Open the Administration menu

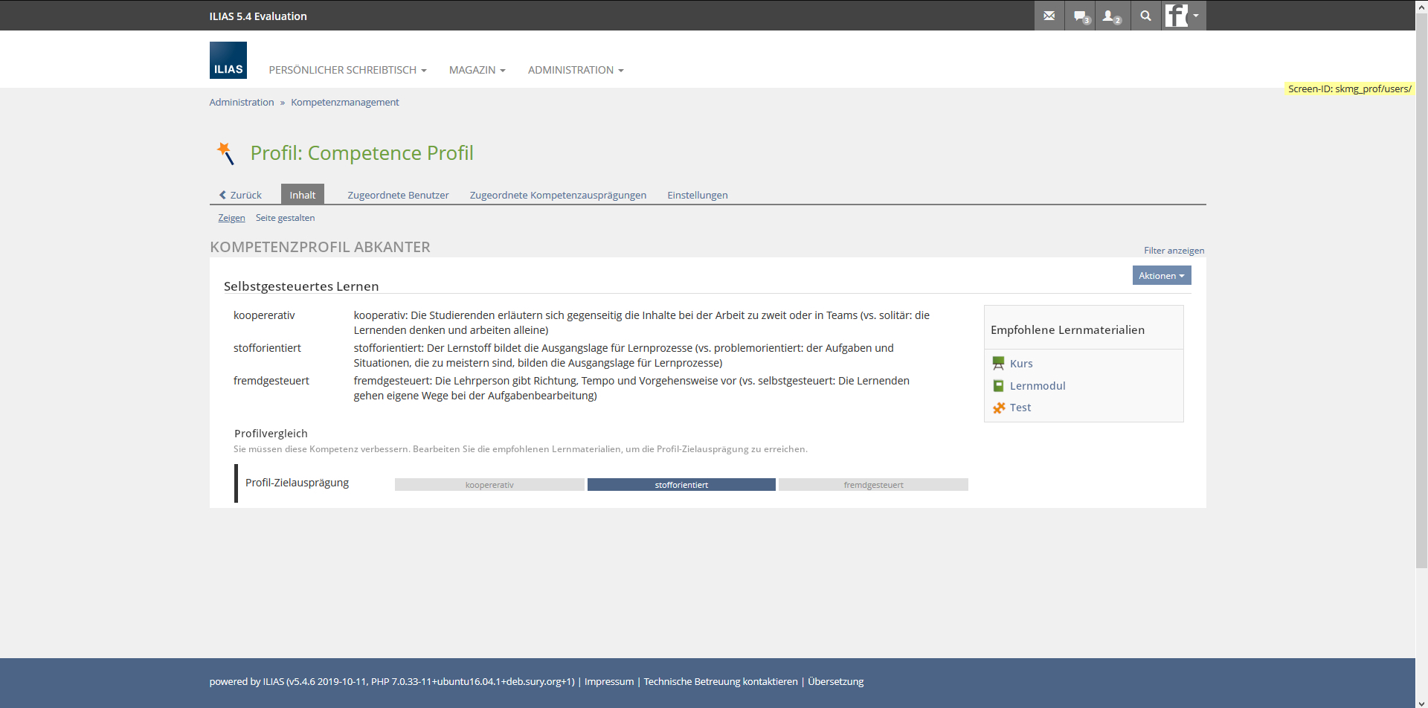[575, 70]
